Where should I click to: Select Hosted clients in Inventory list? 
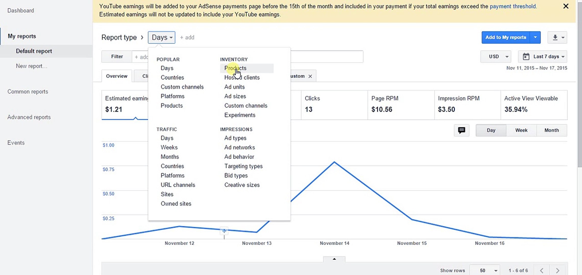tap(242, 77)
